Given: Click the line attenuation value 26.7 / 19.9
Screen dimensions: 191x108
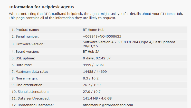Looking at the screenshot, I should [92, 85].
